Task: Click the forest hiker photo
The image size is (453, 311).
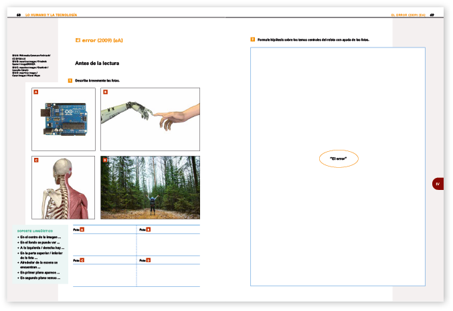Action: coord(150,187)
